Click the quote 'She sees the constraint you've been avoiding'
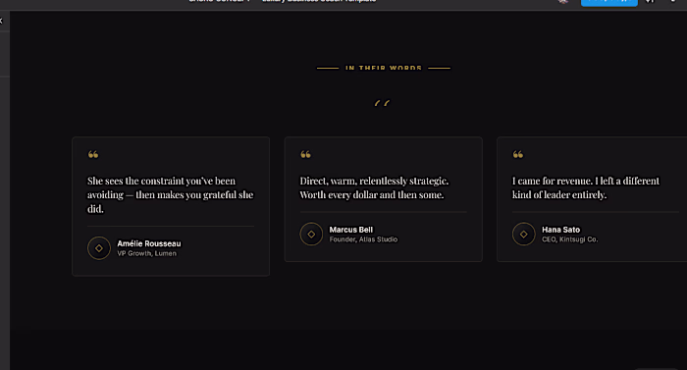The height and width of the screenshot is (370, 687). click(x=171, y=194)
